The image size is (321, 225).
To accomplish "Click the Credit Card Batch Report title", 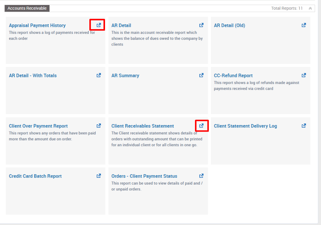I will pos(35,176).
